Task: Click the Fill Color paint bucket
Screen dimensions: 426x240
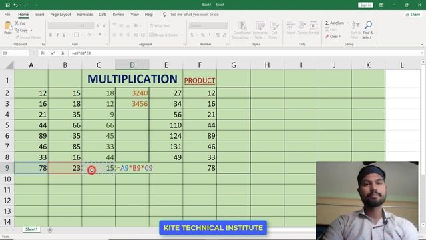Action: (89, 35)
